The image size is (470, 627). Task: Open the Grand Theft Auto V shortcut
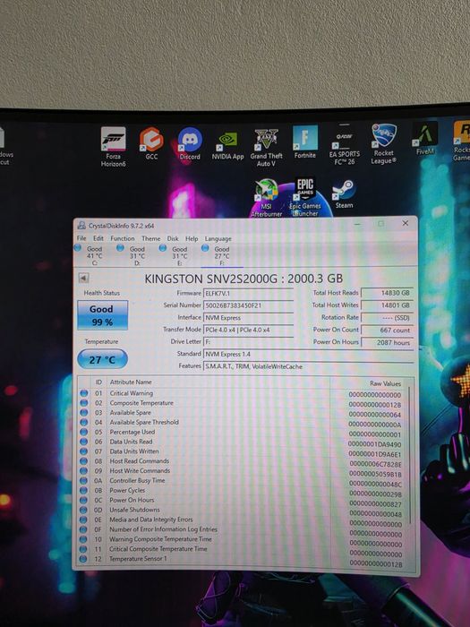pyautogui.click(x=266, y=147)
